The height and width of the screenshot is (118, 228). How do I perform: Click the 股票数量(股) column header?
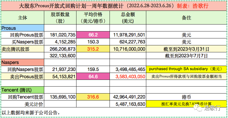click(x=60, y=18)
